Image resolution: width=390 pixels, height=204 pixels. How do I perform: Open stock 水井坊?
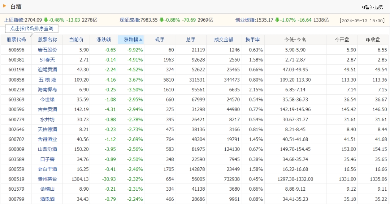pyautogui.click(x=47, y=119)
